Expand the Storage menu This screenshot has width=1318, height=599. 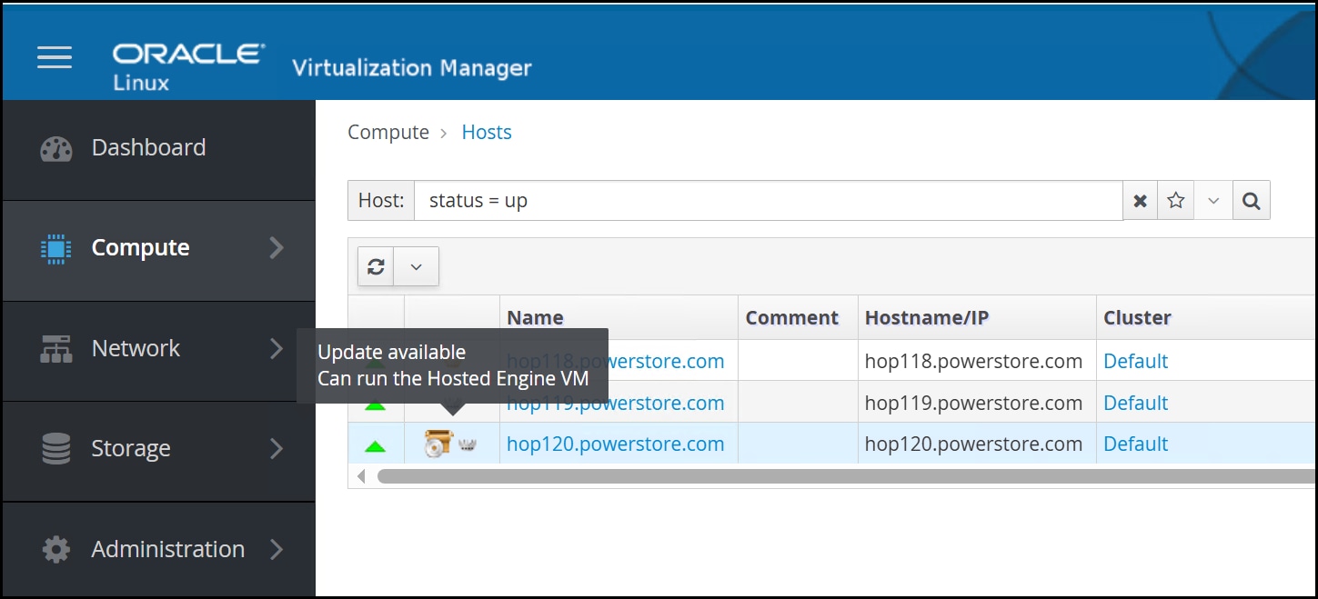(x=159, y=449)
